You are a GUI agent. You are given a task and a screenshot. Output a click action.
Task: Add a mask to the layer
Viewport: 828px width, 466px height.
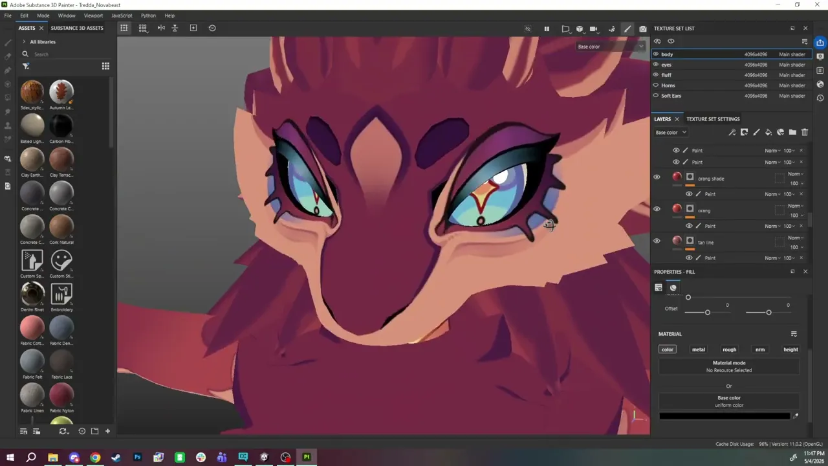pos(744,132)
